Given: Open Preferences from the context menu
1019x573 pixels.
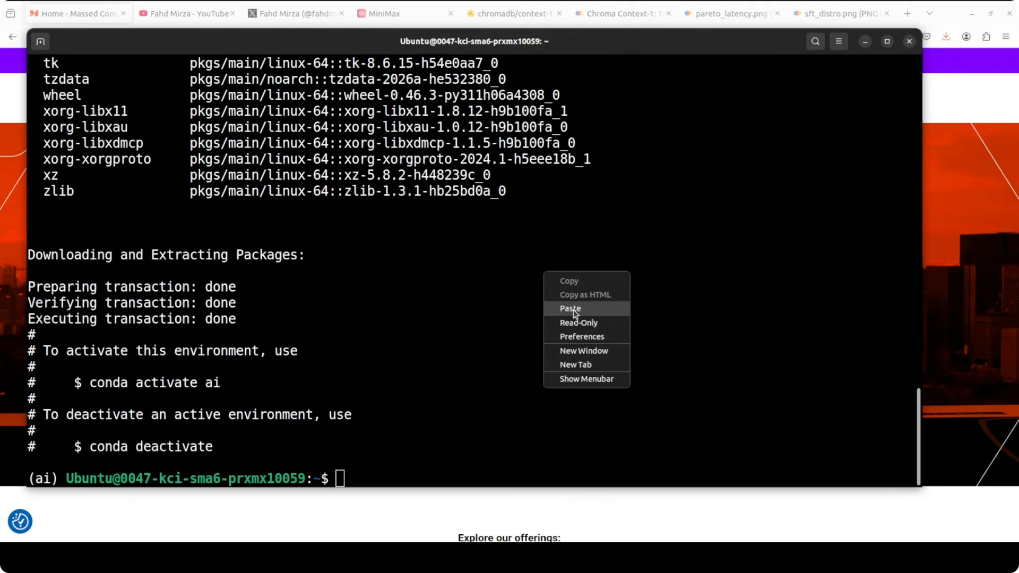Looking at the screenshot, I should pos(586,336).
